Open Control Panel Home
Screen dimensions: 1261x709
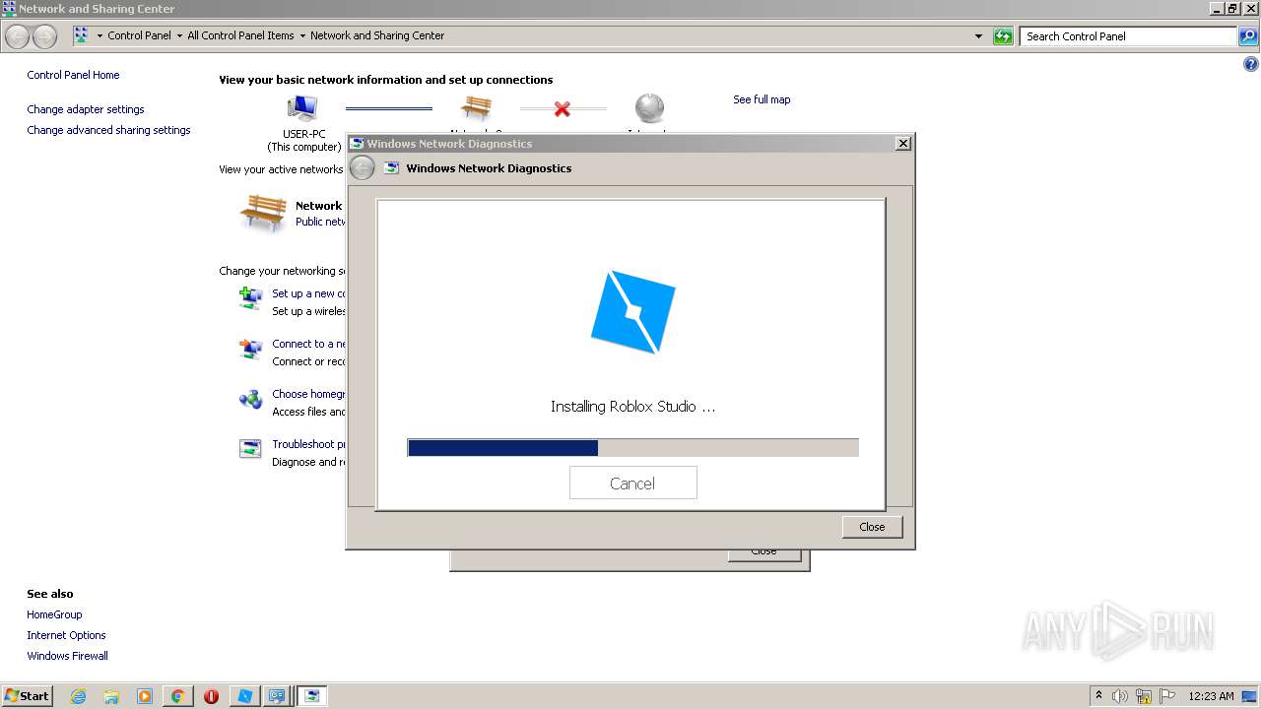click(x=73, y=75)
